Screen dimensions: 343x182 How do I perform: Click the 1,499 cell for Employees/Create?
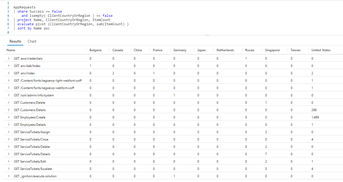[316, 117]
